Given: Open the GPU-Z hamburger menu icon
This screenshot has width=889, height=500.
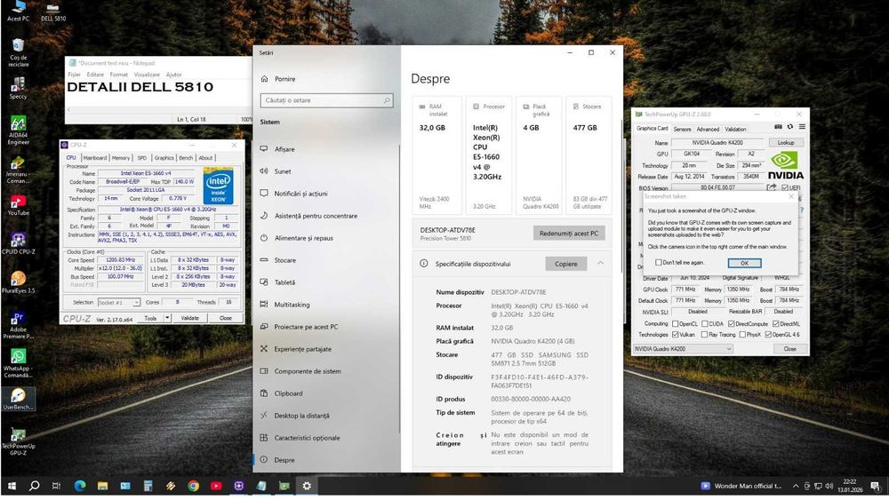Looking at the screenshot, I should tap(802, 127).
